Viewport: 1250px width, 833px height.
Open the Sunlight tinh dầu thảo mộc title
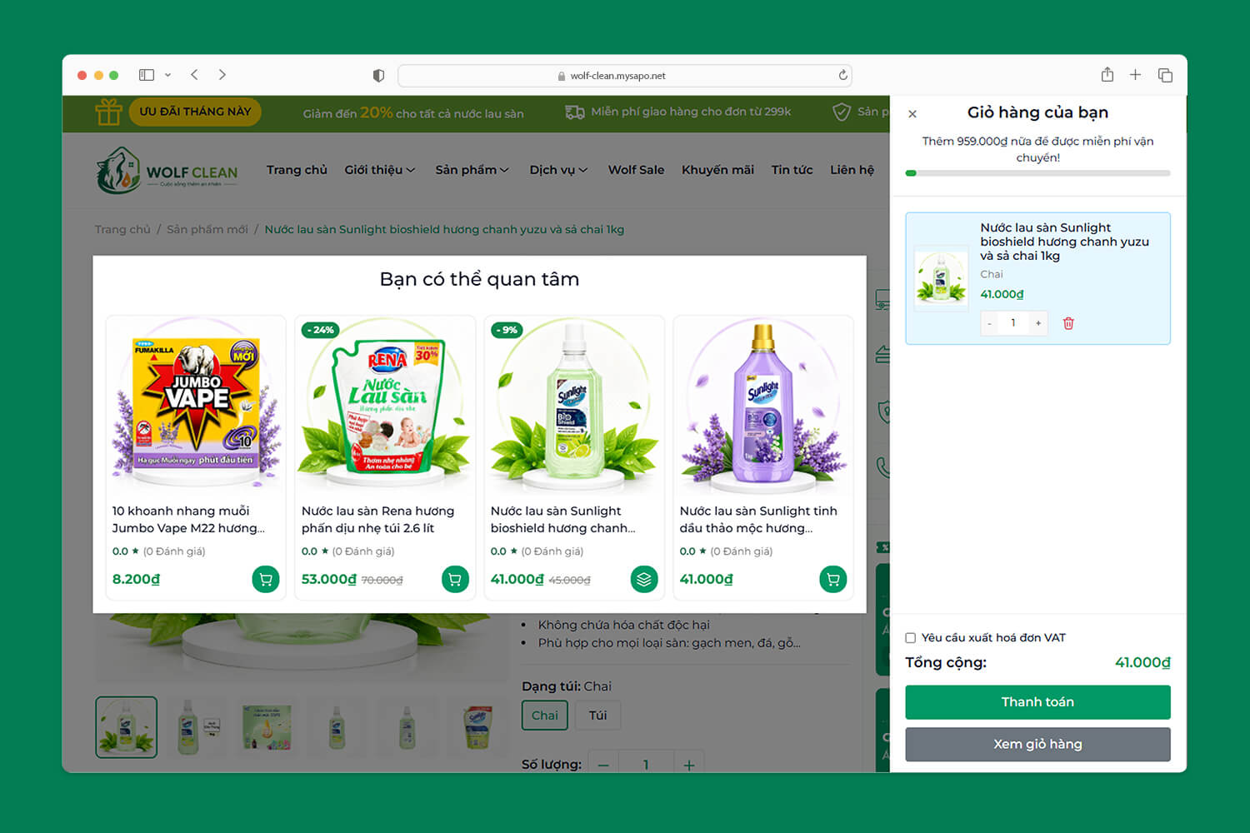pyautogui.click(x=758, y=520)
